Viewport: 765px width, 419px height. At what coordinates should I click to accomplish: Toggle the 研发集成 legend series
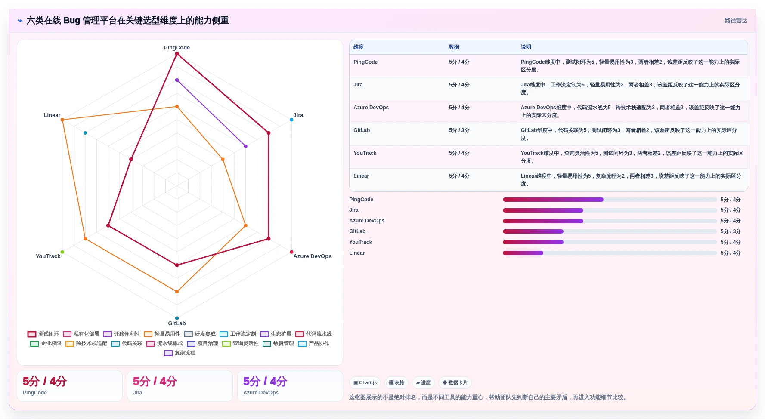200,334
